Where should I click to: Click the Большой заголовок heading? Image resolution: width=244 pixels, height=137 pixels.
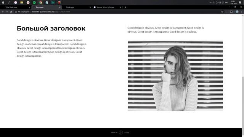click(51, 29)
